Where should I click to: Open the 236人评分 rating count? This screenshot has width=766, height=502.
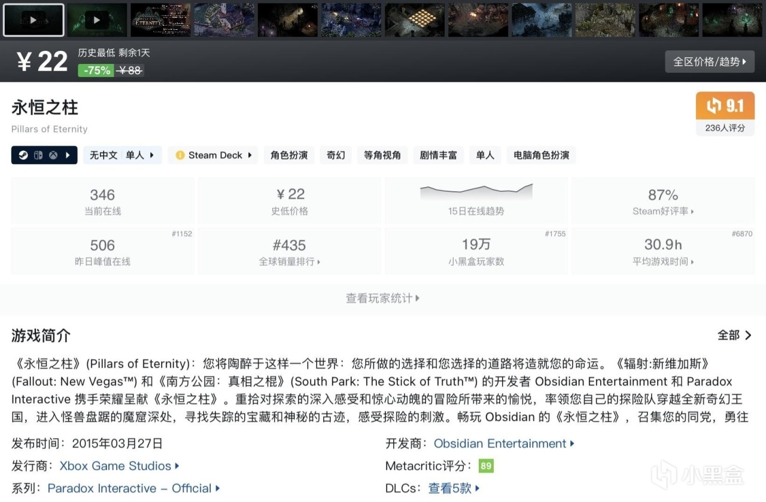725,128
